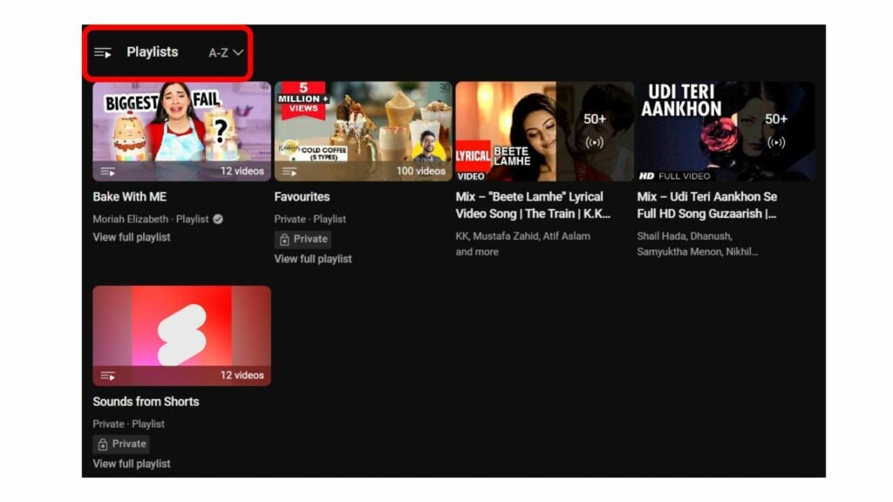Image resolution: width=893 pixels, height=502 pixels.
Task: Click the 12 videos badge on Sounds from Shorts
Action: pyautogui.click(x=243, y=376)
